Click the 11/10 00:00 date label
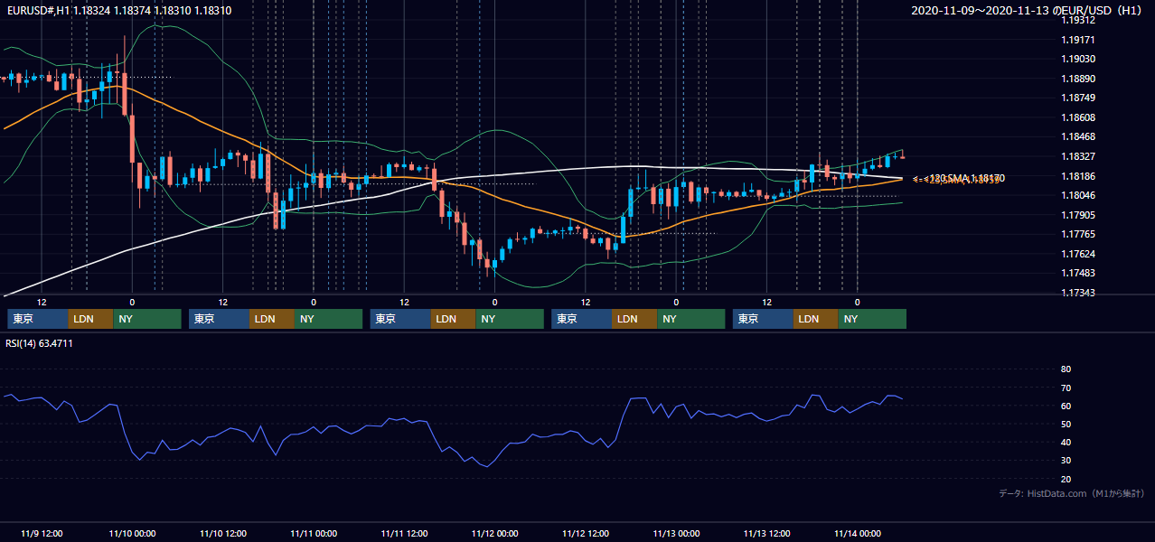This screenshot has width=1155, height=542. pos(132,533)
